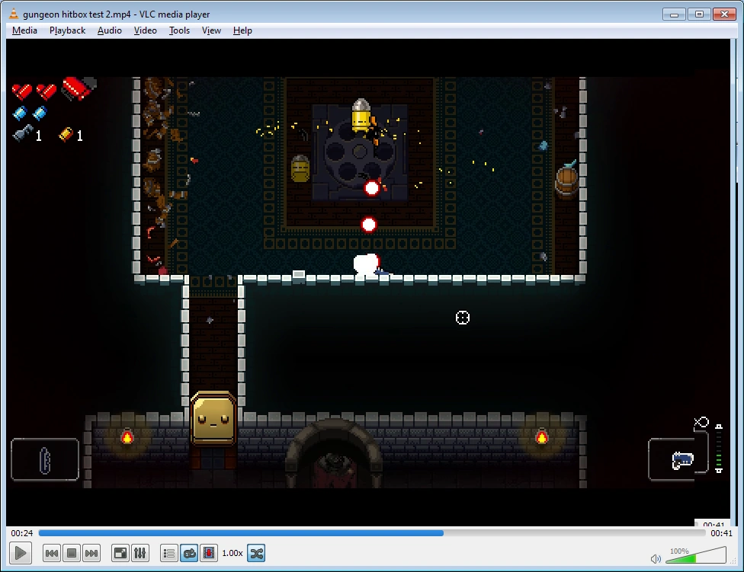Click the 1.00x playback speed label
Image resolution: width=744 pixels, height=572 pixels.
click(232, 553)
